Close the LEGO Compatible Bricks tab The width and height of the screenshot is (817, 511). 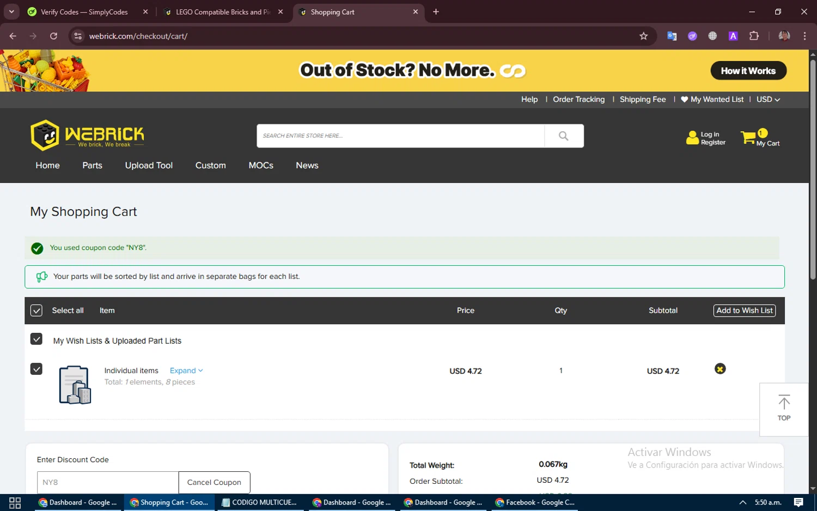click(281, 12)
